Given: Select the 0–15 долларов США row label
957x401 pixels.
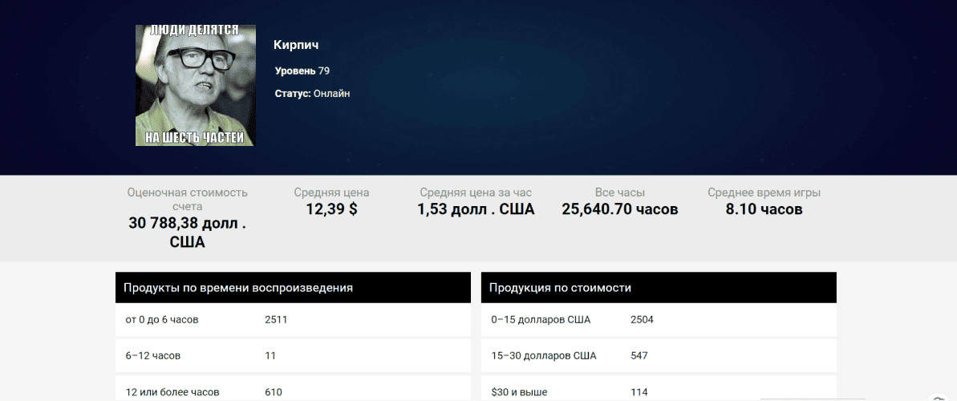Looking at the screenshot, I should [x=541, y=319].
